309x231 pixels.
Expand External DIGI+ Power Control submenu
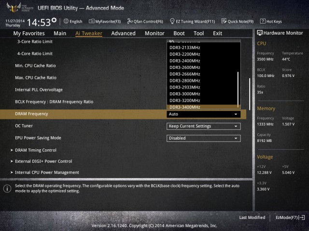coord(43,161)
